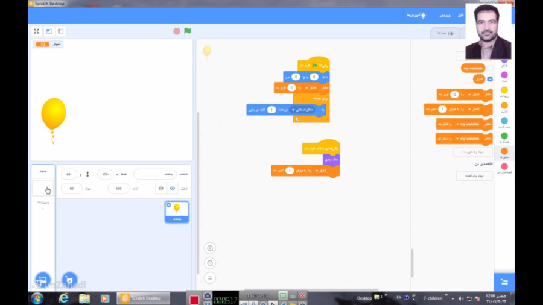Select the light blue Sensing category
The width and height of the screenshot is (543, 305).
[x=504, y=122]
